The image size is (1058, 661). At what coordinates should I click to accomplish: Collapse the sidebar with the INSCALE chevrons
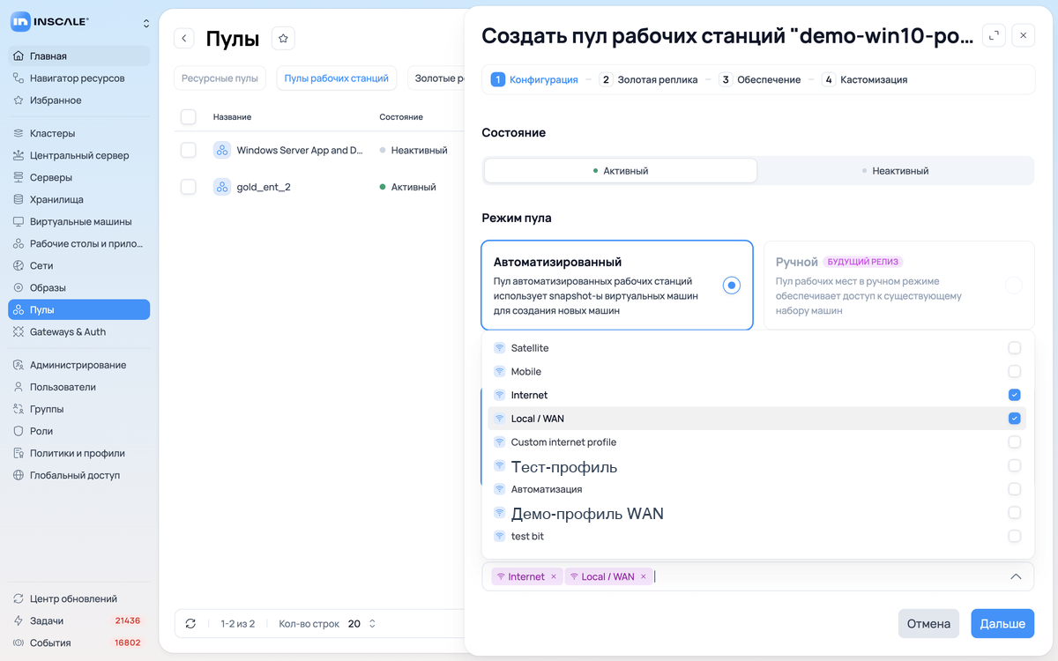click(x=146, y=22)
